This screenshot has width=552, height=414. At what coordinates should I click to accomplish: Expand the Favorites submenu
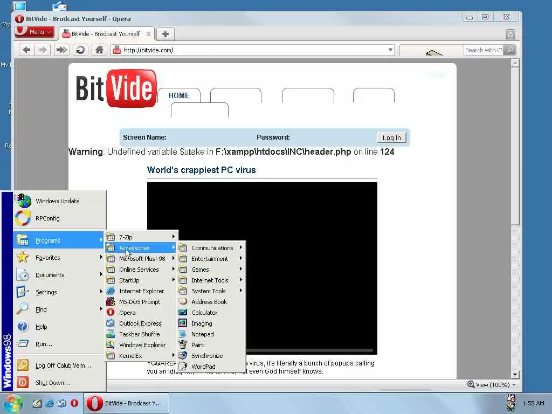(59, 258)
